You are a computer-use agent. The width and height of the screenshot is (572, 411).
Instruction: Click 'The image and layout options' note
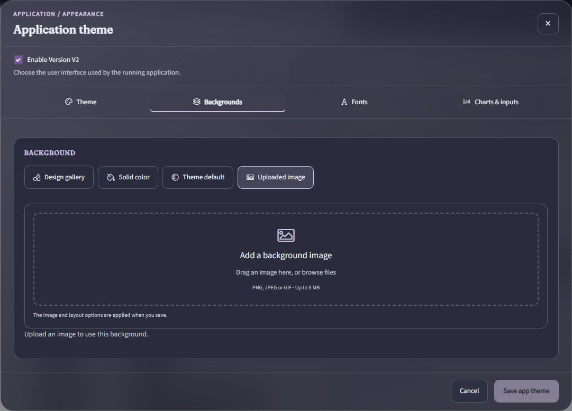pos(100,315)
